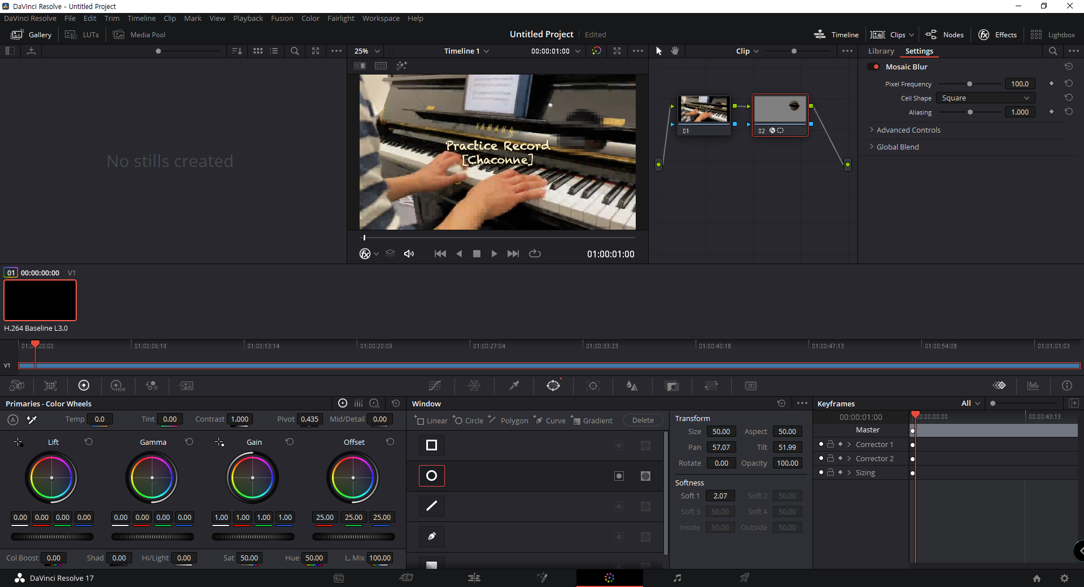The width and height of the screenshot is (1084, 587).
Task: Open the Scopes panel
Action: click(x=1033, y=386)
